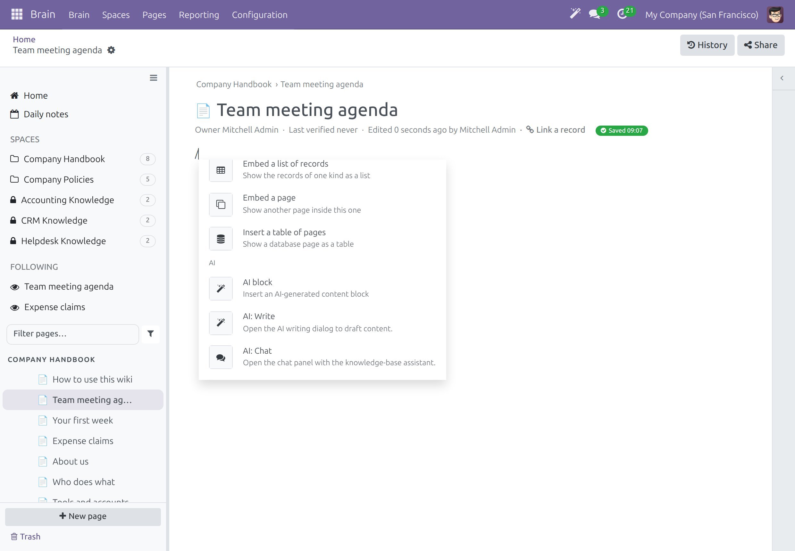Viewport: 795px width, 551px height.
Task: Click the Trash bin icon in the sidebar
Action: coord(14,536)
